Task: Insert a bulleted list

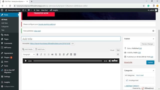Action: (x=45, y=54)
